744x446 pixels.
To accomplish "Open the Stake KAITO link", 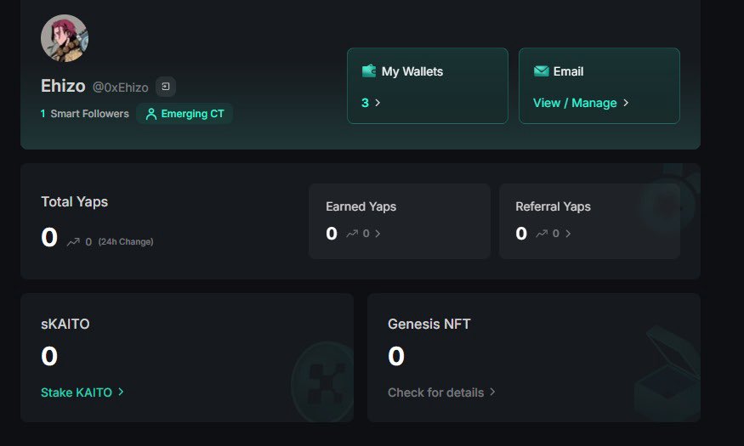I will point(77,392).
